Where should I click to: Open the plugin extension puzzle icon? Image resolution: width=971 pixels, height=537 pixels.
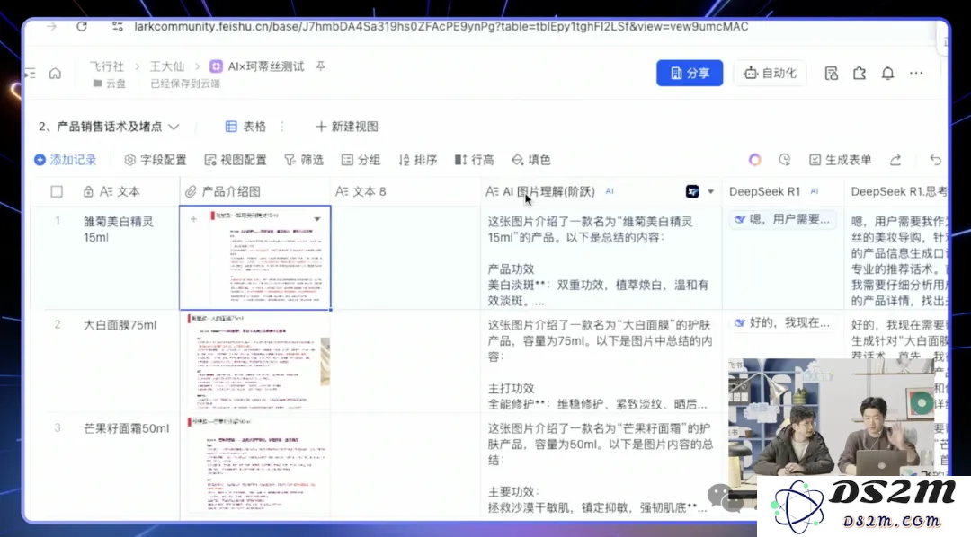point(860,74)
